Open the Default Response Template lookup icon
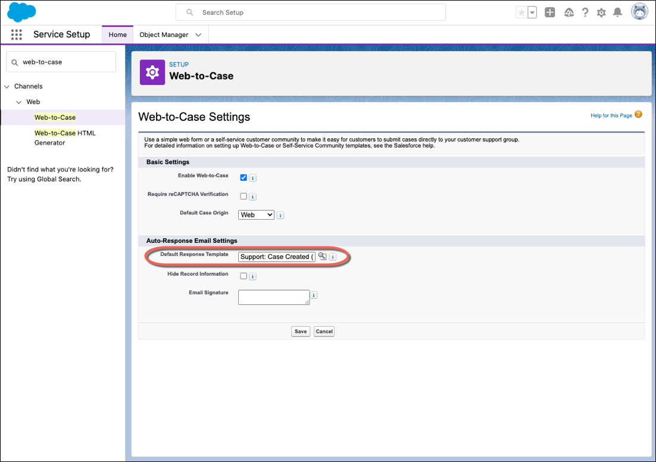 (322, 256)
